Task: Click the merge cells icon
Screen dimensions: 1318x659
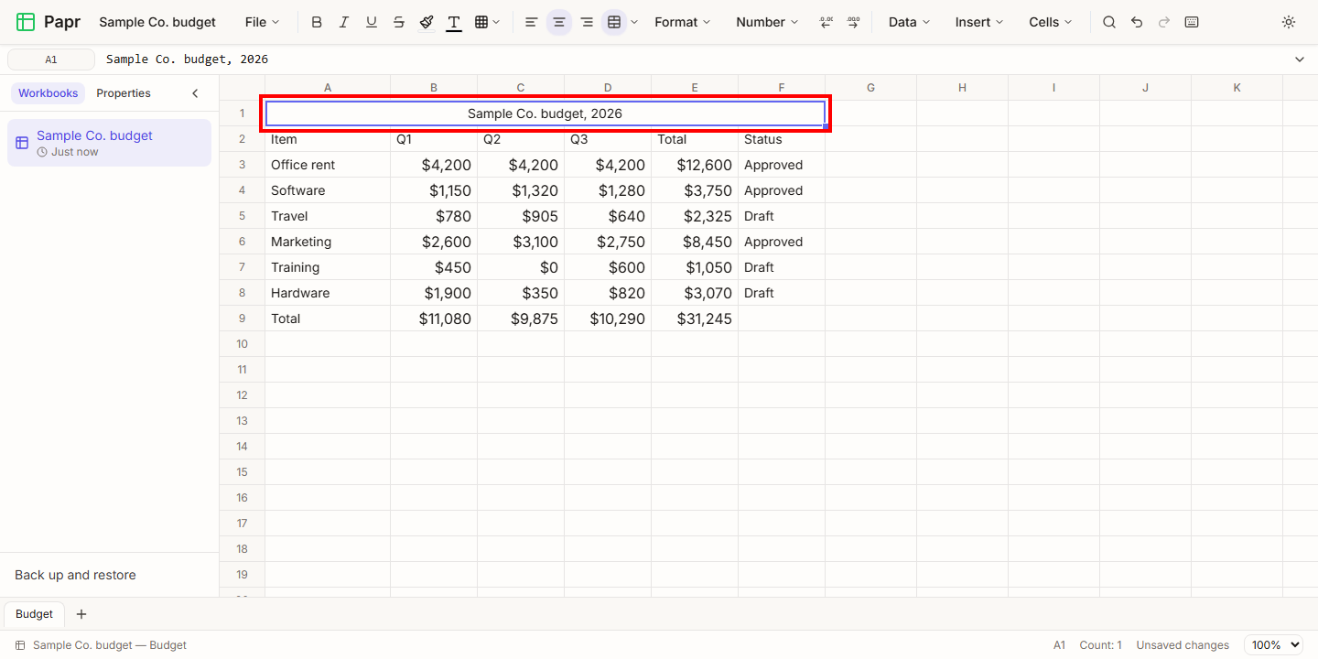Action: coord(614,22)
